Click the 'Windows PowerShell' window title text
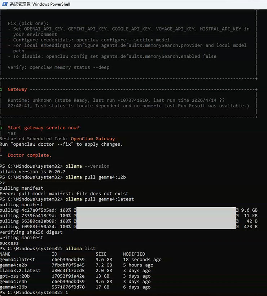The image size is (267, 296). coord(51,4)
